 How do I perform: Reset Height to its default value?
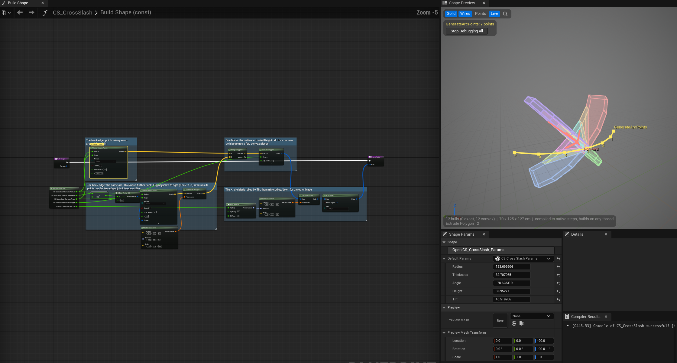pyautogui.click(x=559, y=291)
